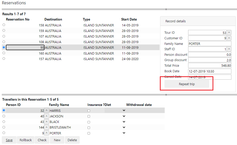Open lookup caret beside Tour ID field
Image resolution: width=237 pixels, height=145 pixels.
[229, 33]
